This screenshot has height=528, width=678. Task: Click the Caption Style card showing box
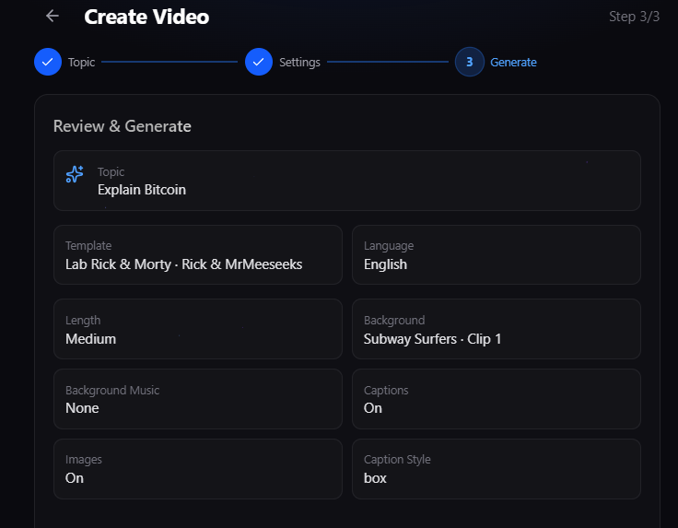(496, 469)
